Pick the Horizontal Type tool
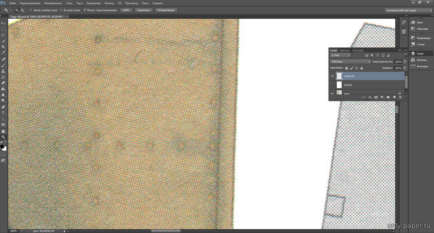The height and width of the screenshot is (233, 434). [x=3, y=113]
